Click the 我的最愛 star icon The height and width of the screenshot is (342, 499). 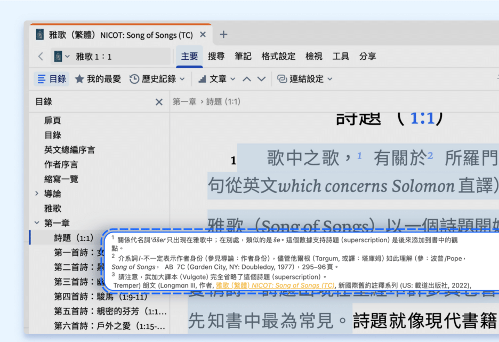tap(79, 78)
